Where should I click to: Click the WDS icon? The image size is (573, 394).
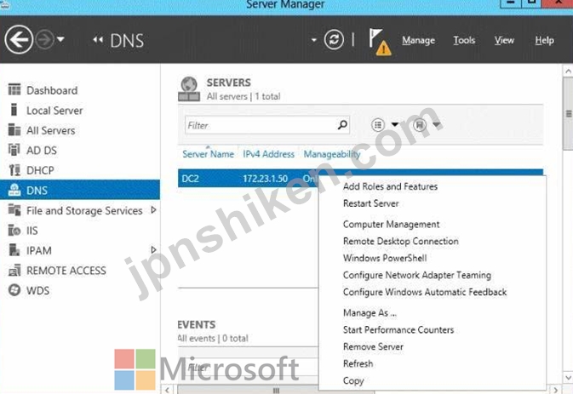coord(14,290)
